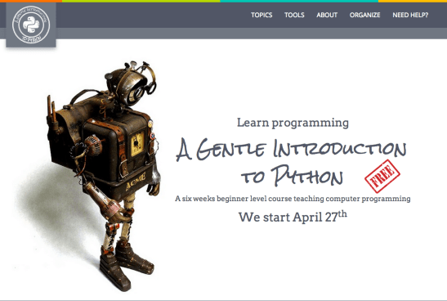Image resolution: width=447 pixels, height=301 pixels.
Task: Open the TOOLS menu item
Action: (x=294, y=15)
